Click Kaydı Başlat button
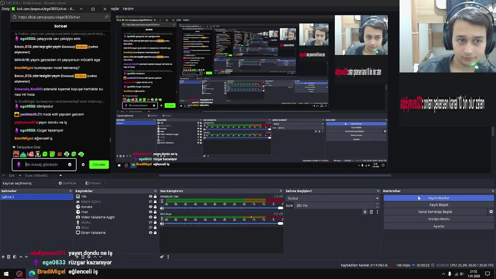This screenshot has width=496, height=279. [439, 205]
